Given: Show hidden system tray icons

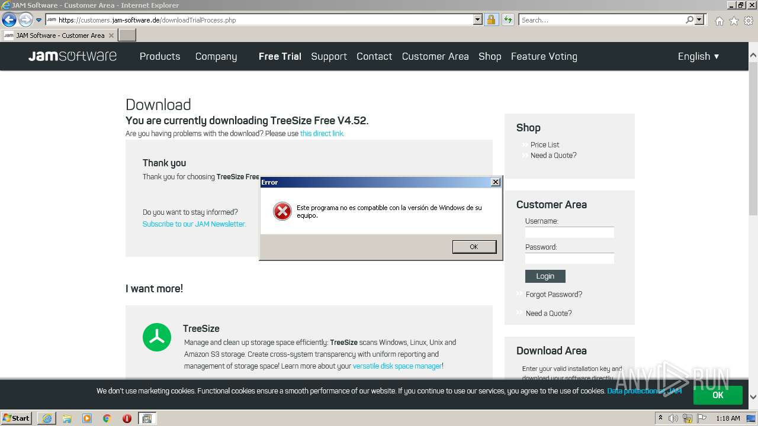Looking at the screenshot, I should (x=660, y=418).
